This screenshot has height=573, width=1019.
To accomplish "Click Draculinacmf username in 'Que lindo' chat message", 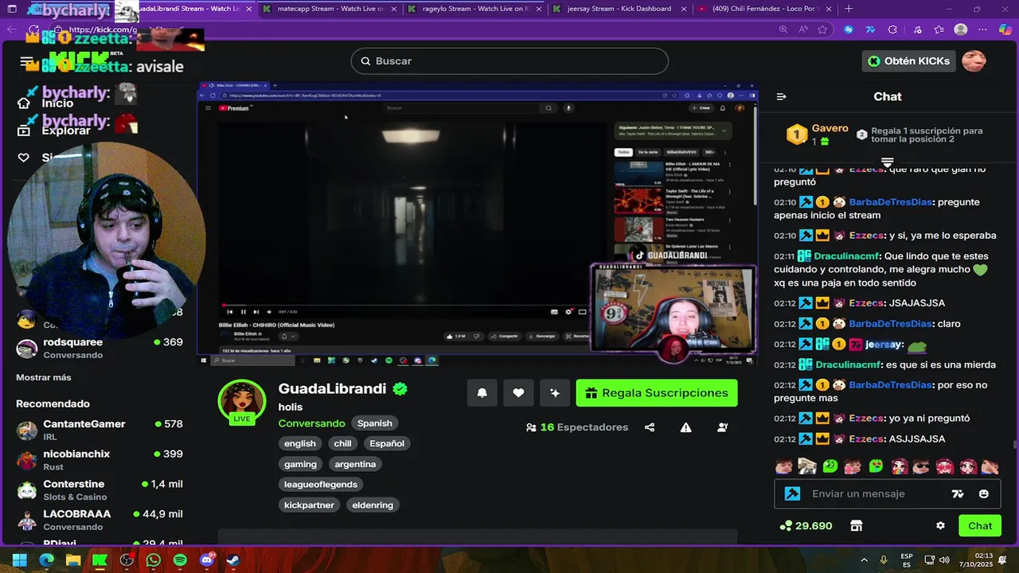I will (x=846, y=256).
